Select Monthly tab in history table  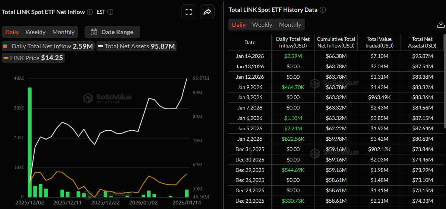[x=290, y=25]
